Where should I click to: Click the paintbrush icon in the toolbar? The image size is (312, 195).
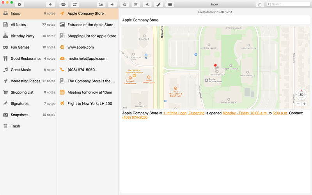tap(158, 4)
